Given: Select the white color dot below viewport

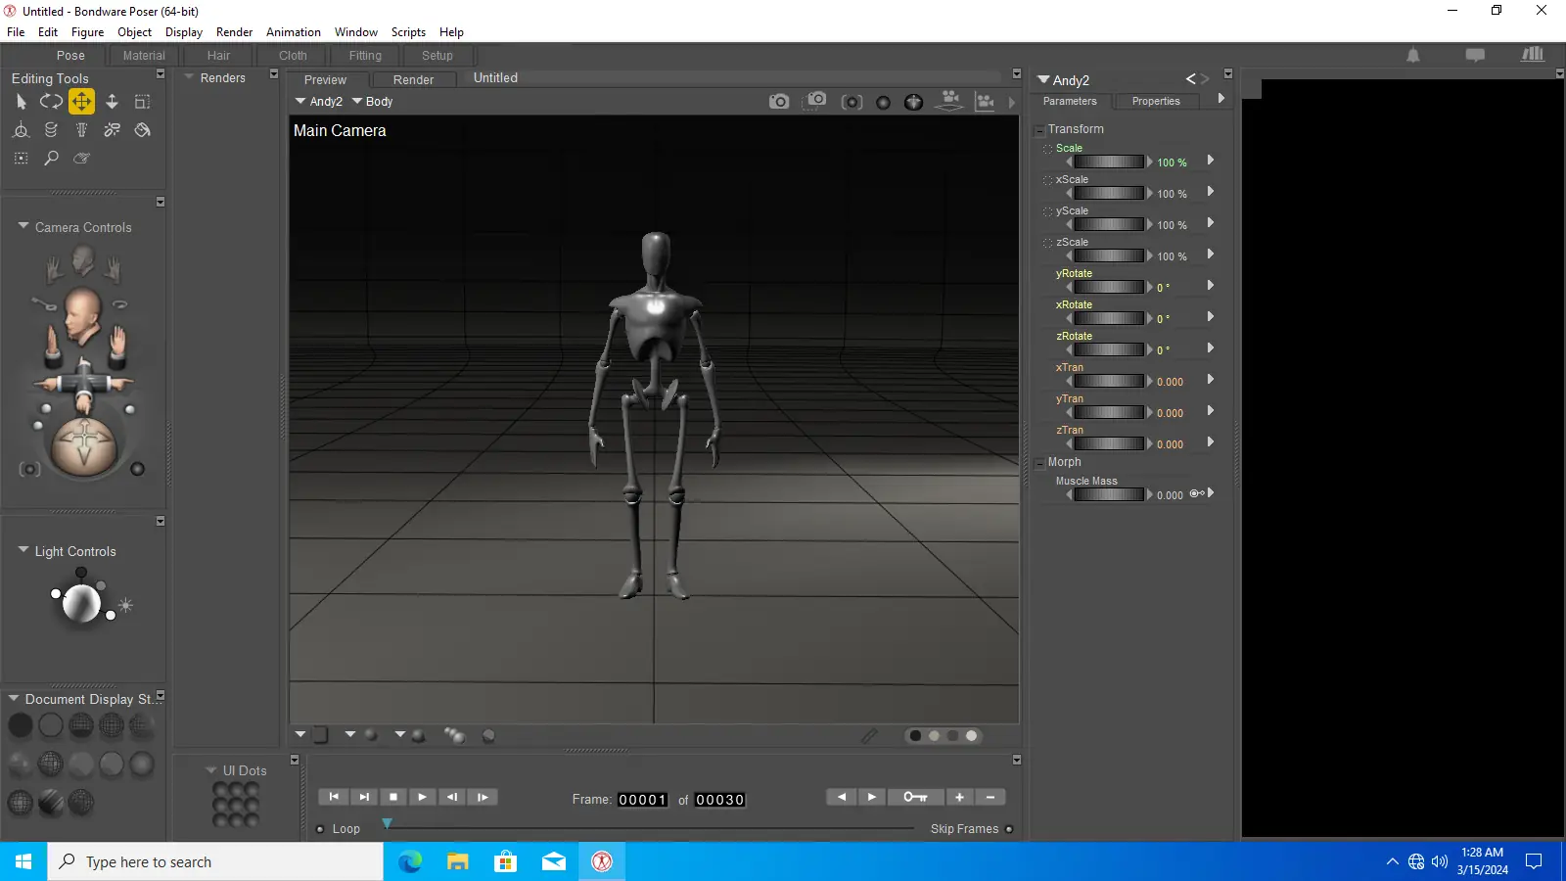Looking at the screenshot, I should [x=971, y=736].
